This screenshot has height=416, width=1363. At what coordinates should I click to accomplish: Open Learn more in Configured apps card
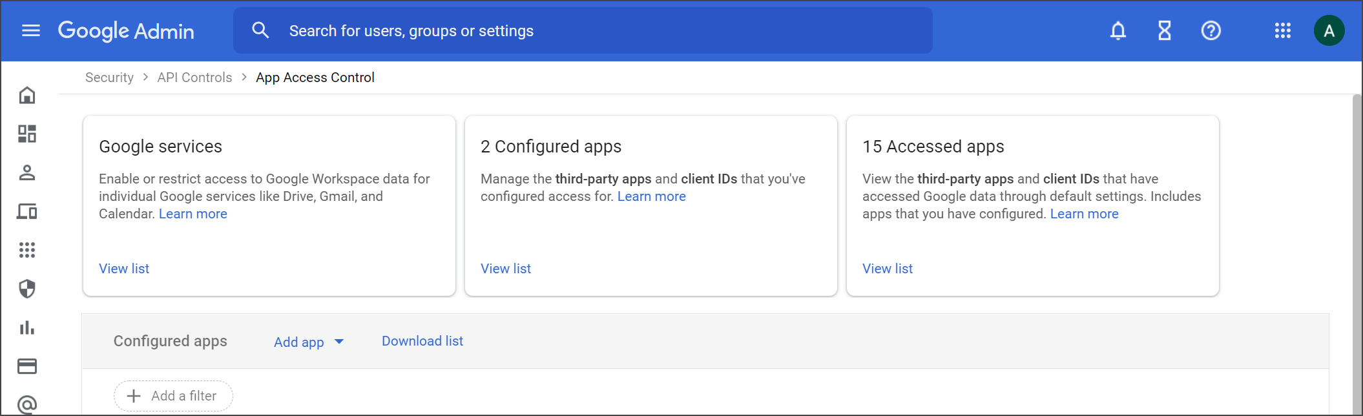652,196
